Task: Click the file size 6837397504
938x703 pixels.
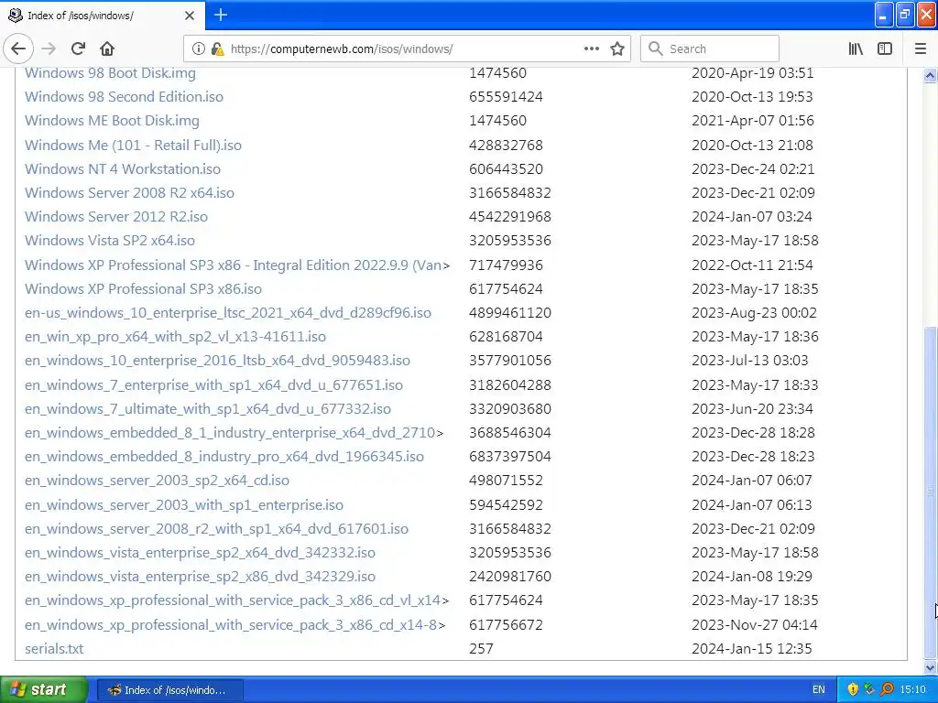Action: pos(509,458)
